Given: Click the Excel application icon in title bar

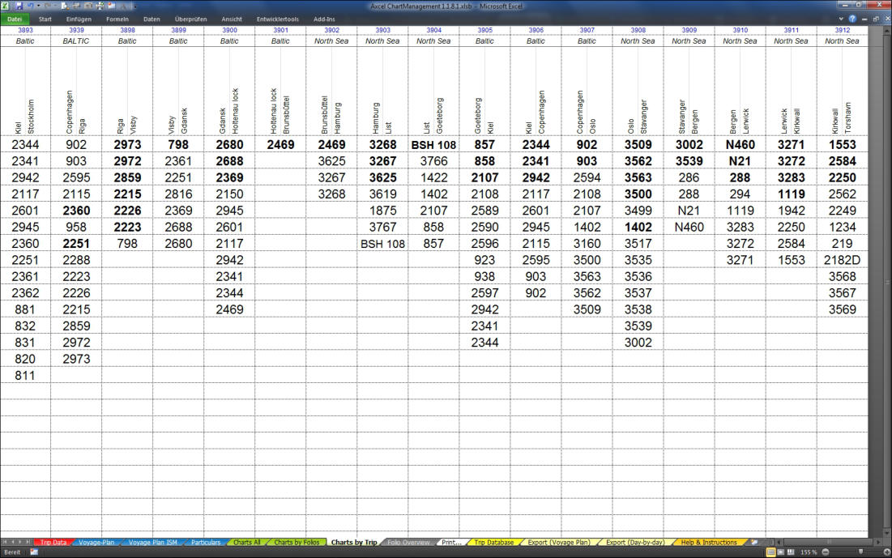Looking at the screenshot, I should pos(6,6).
